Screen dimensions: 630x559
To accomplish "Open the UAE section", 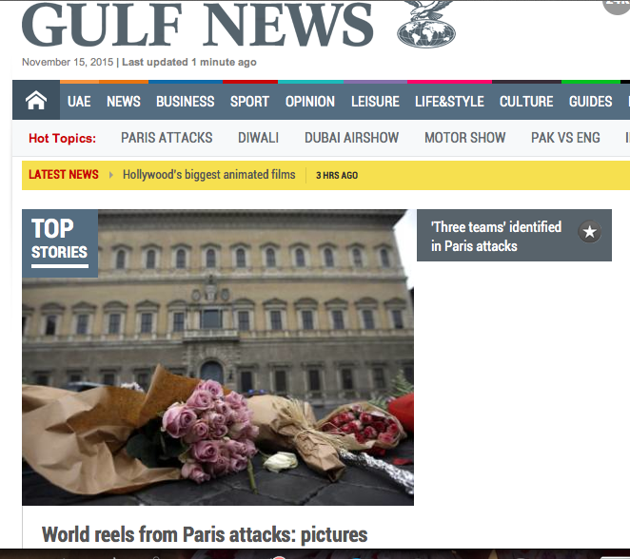I will pyautogui.click(x=79, y=102).
